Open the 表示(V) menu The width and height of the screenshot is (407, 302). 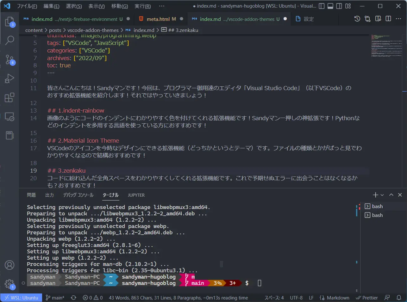(x=97, y=6)
